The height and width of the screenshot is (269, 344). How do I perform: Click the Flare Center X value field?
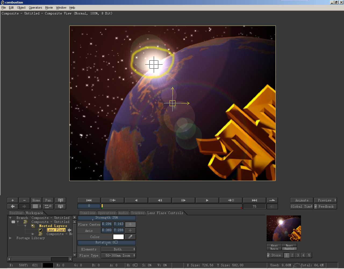[x=107, y=224]
